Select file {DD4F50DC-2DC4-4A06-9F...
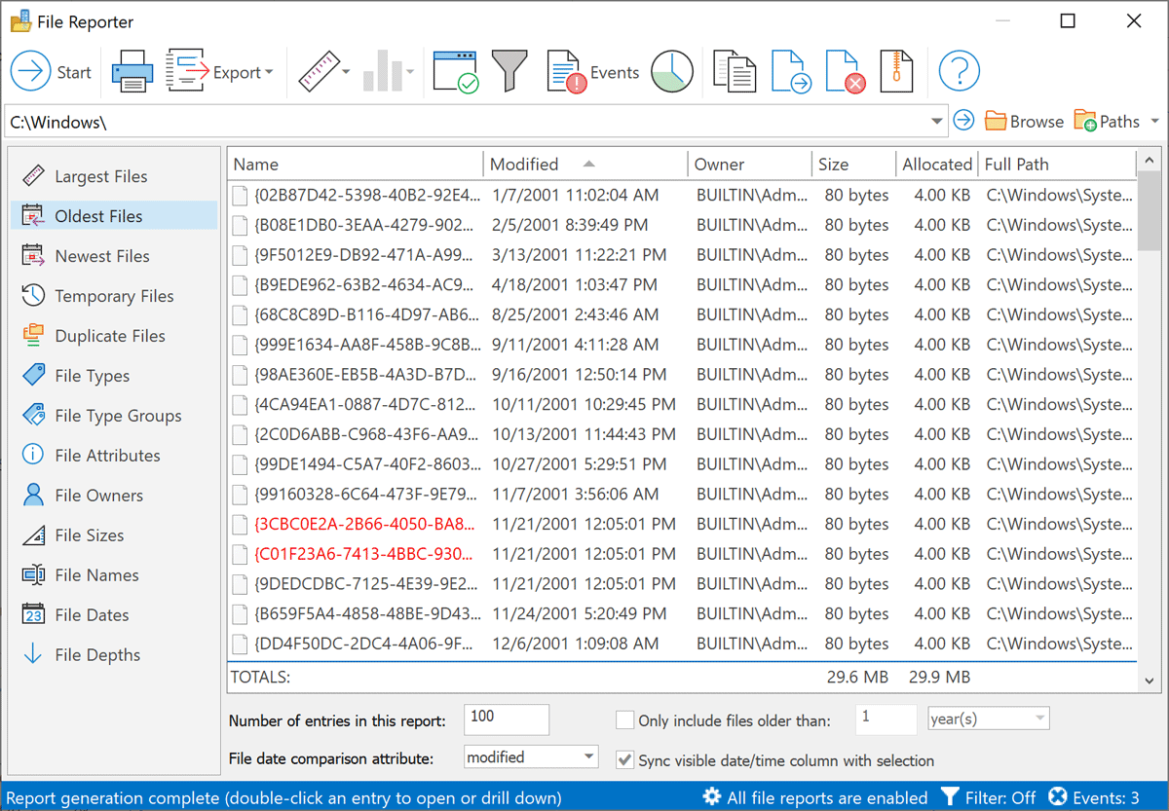Screen dimensions: 1169x811 tap(363, 644)
